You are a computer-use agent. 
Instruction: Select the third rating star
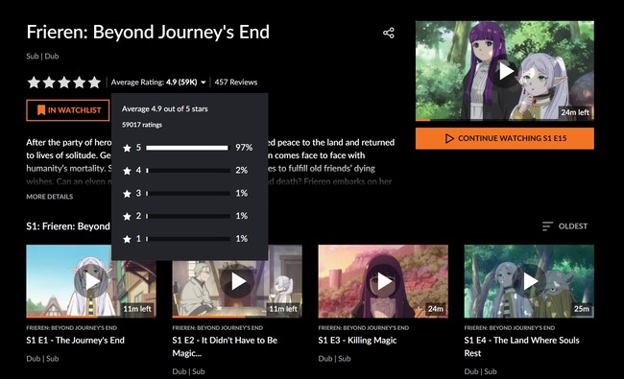(64, 83)
